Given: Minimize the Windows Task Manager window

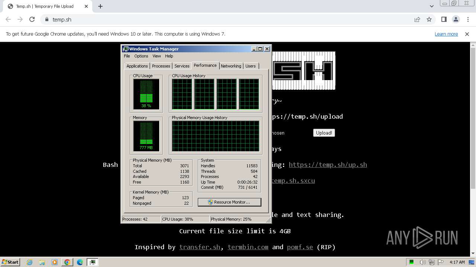Looking at the screenshot, I should coord(254,49).
